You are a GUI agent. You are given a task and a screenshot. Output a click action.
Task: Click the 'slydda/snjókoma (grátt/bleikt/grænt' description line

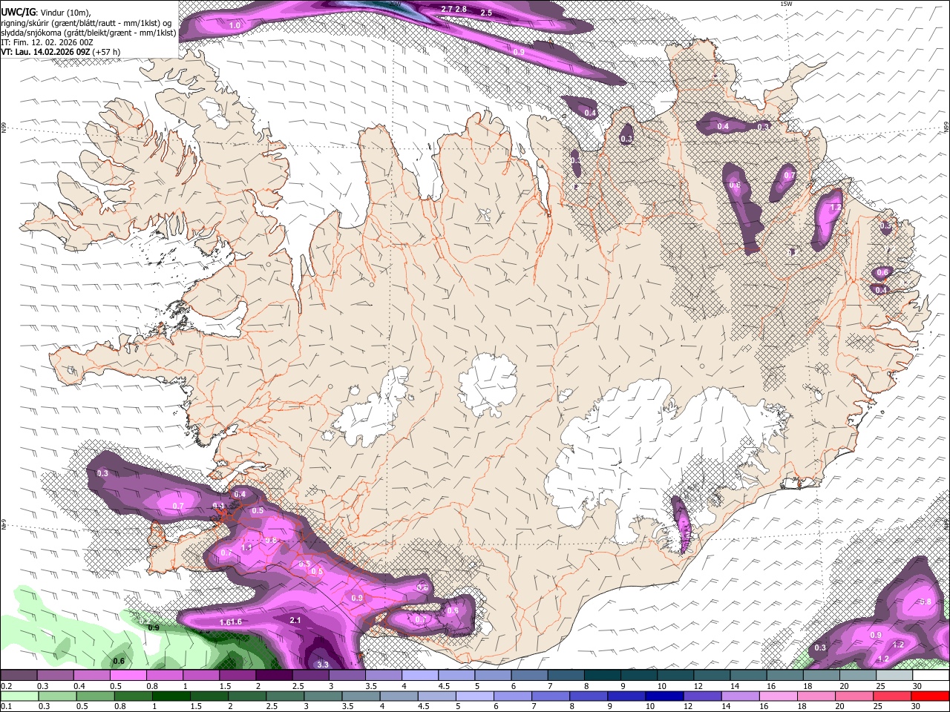click(88, 33)
